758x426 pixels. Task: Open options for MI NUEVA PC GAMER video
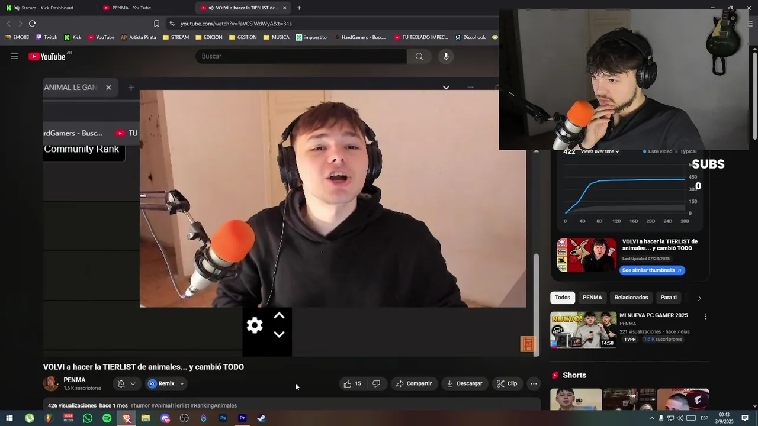click(x=705, y=317)
